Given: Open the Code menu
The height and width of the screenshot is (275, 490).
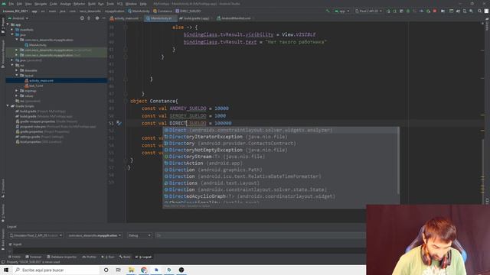Looking at the screenshot, I should [54, 4].
